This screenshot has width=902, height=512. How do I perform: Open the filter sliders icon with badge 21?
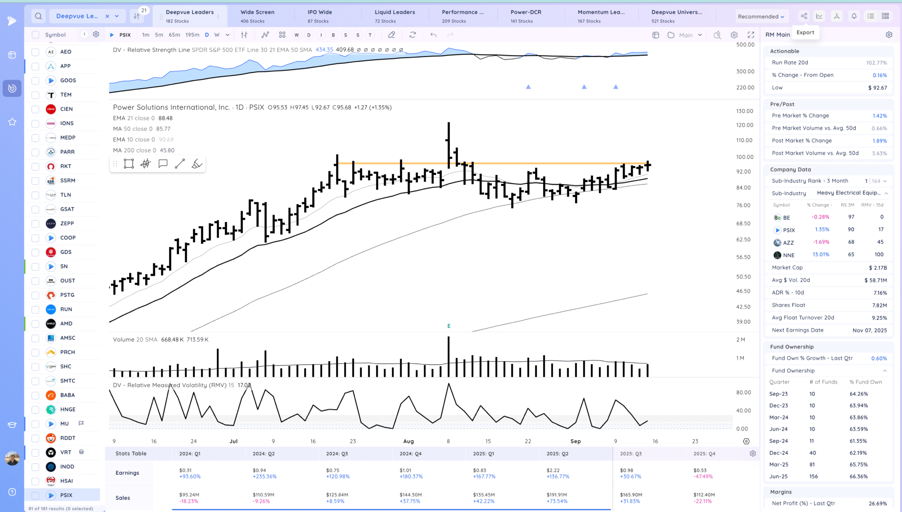[x=137, y=16]
